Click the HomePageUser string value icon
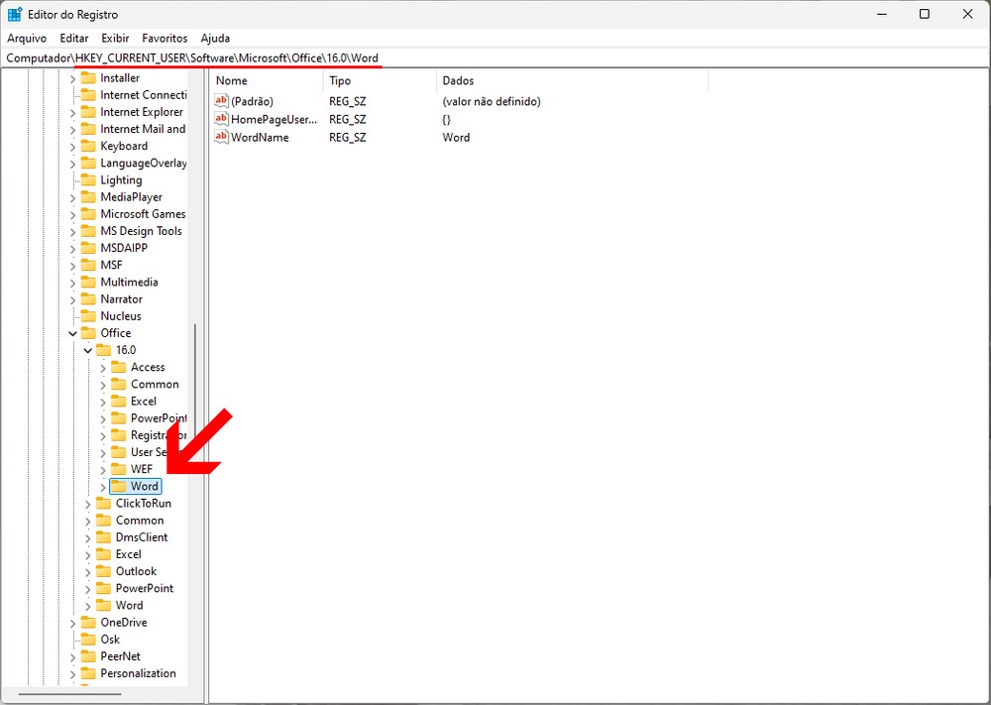This screenshot has width=991, height=705. 222,119
